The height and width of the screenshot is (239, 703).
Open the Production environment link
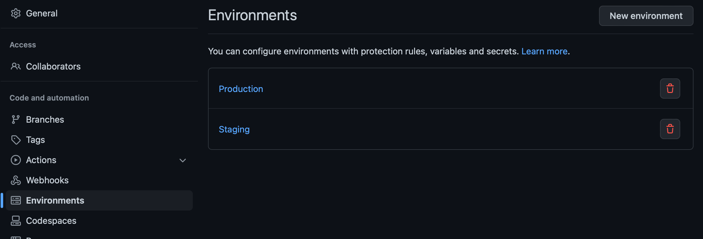point(241,89)
